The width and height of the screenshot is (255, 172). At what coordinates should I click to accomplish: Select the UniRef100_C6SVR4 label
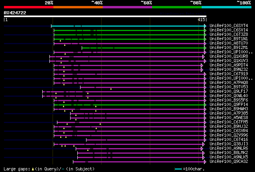(229, 131)
